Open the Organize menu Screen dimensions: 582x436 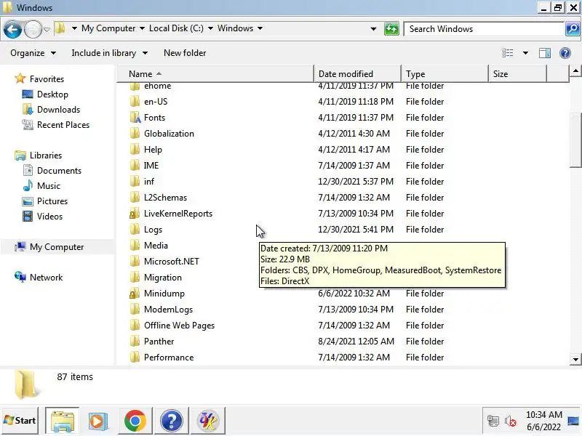click(x=33, y=53)
